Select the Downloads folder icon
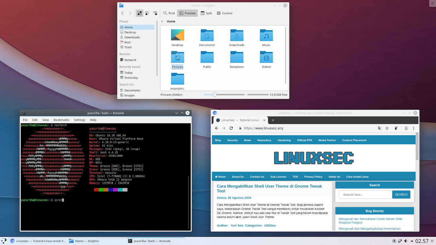The width and height of the screenshot is (436, 245). [237, 35]
